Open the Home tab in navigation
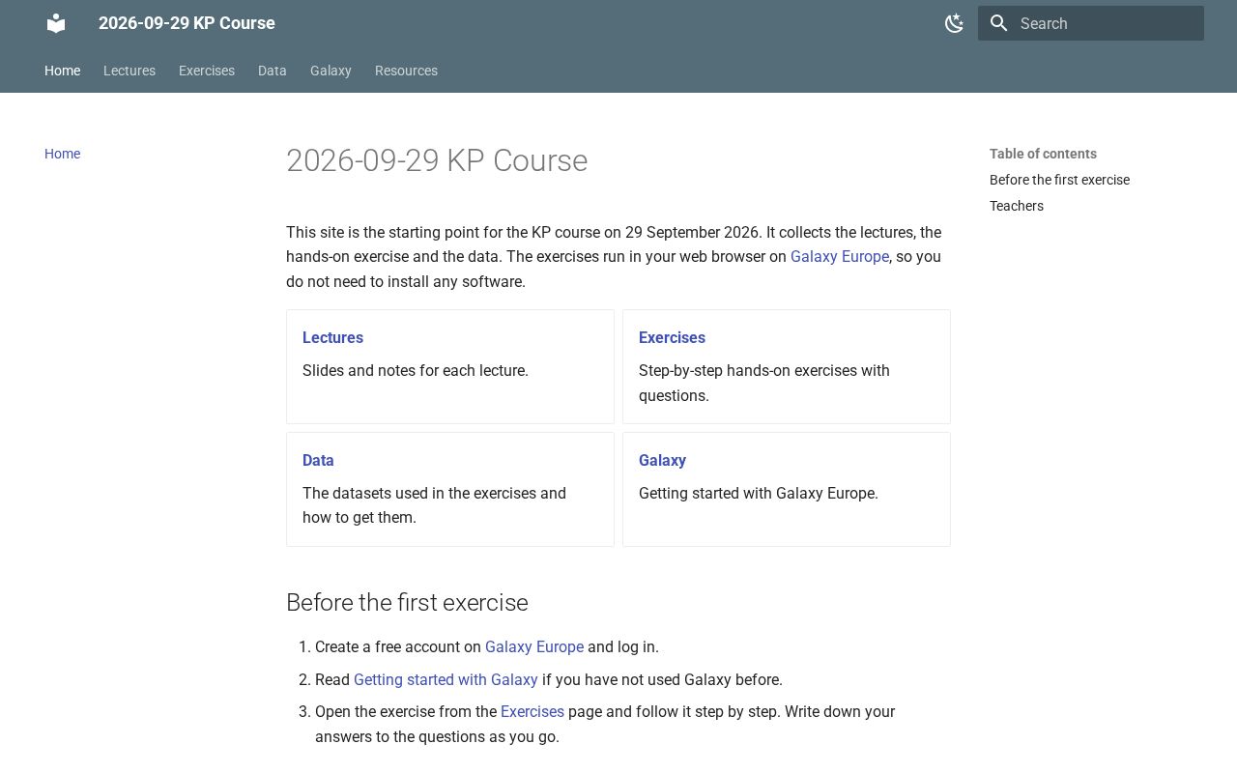Viewport: 1237px width, 773px height. point(62,71)
